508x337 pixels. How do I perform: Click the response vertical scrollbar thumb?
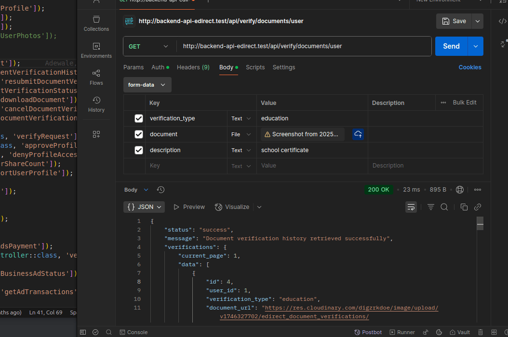pyautogui.click(x=480, y=223)
